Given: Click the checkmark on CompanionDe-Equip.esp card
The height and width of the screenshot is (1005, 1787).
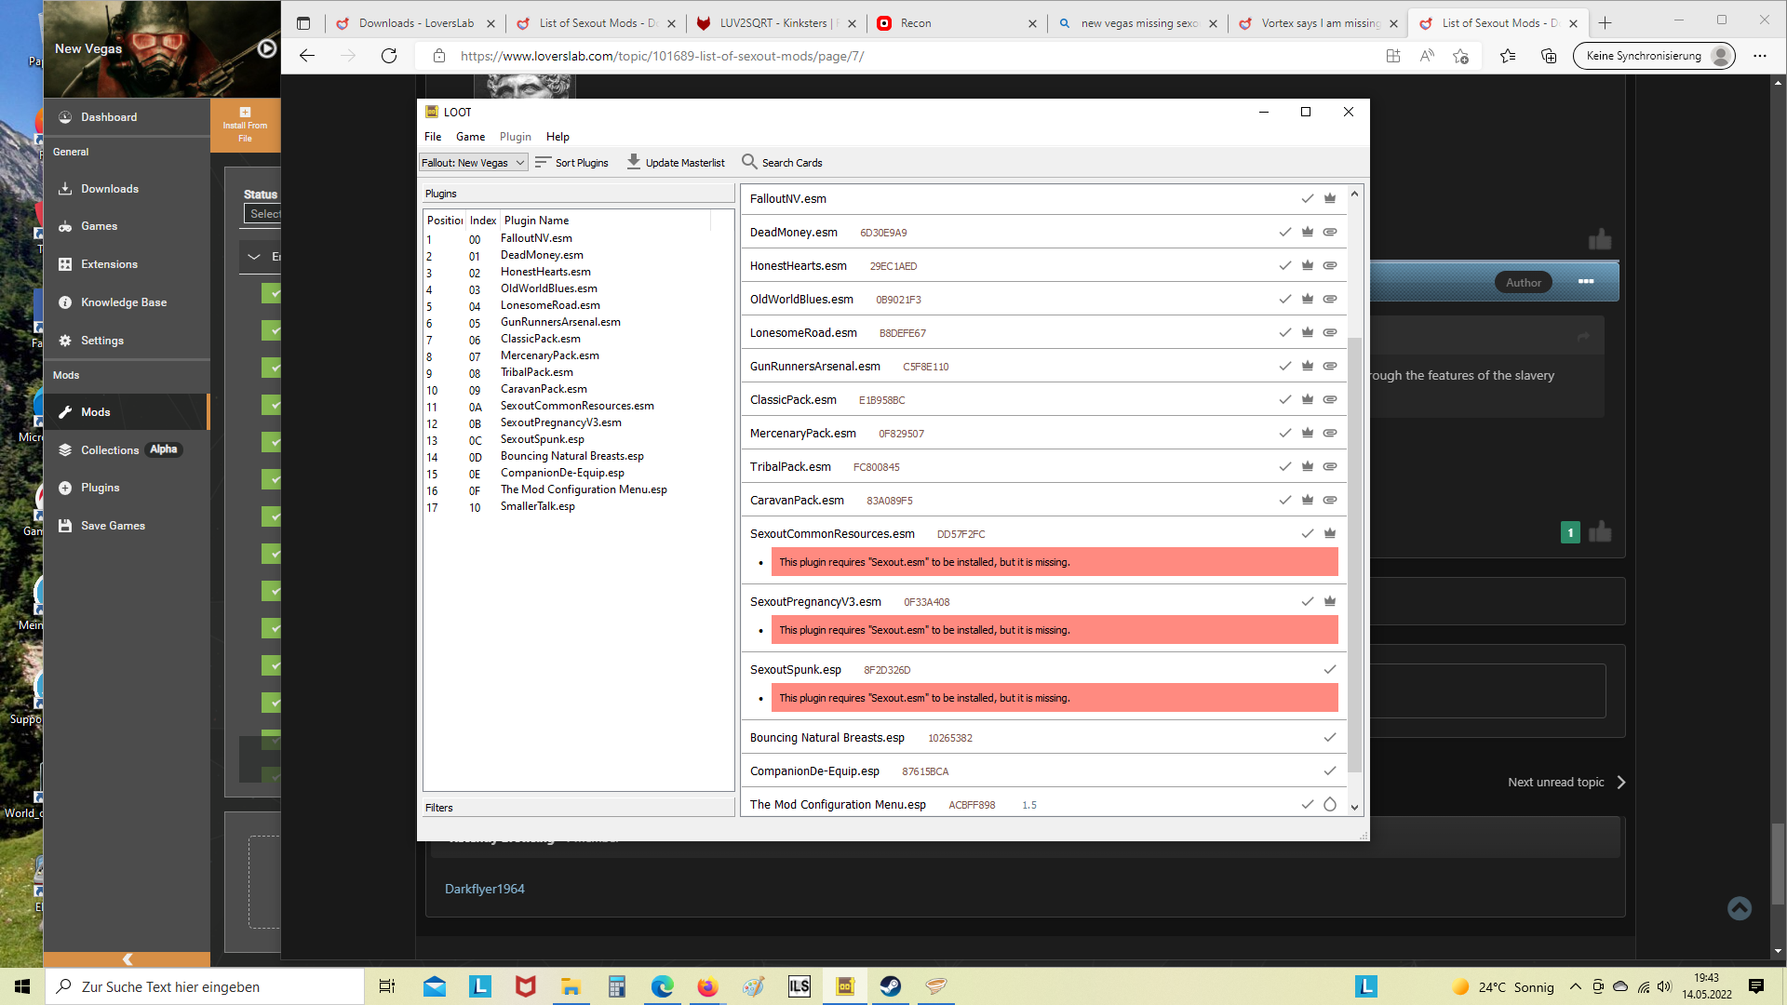Looking at the screenshot, I should click(x=1330, y=770).
